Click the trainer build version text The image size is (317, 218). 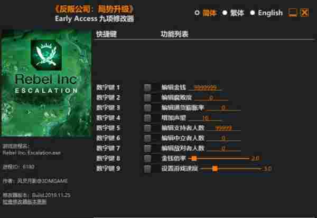pyautogui.click(x=36, y=195)
